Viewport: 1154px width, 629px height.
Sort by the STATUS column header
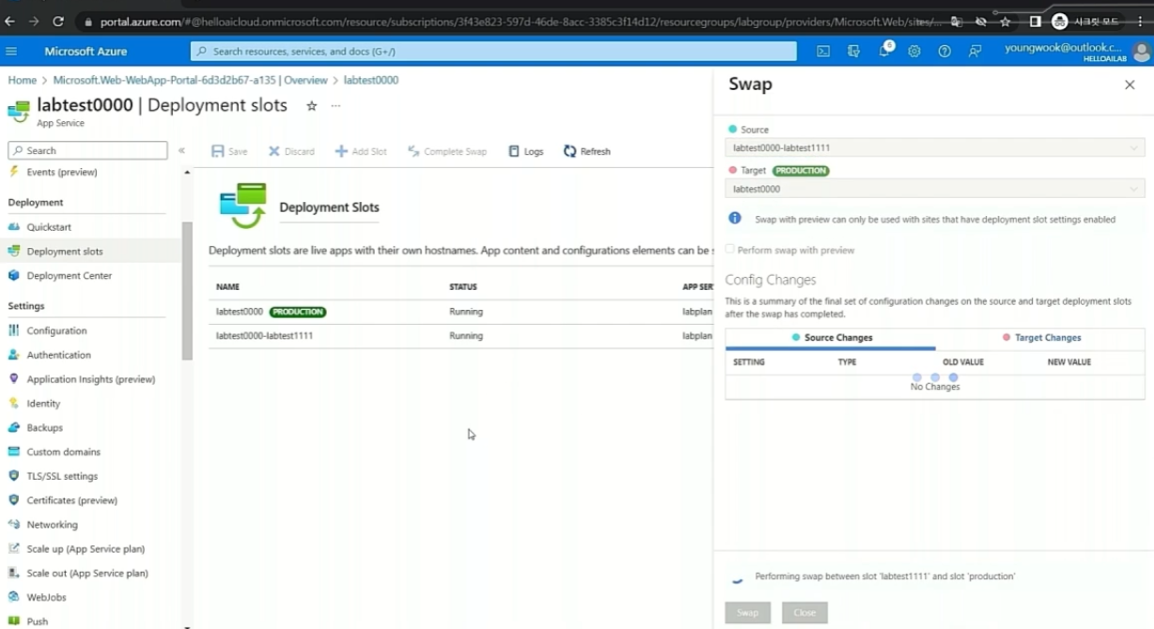point(463,287)
